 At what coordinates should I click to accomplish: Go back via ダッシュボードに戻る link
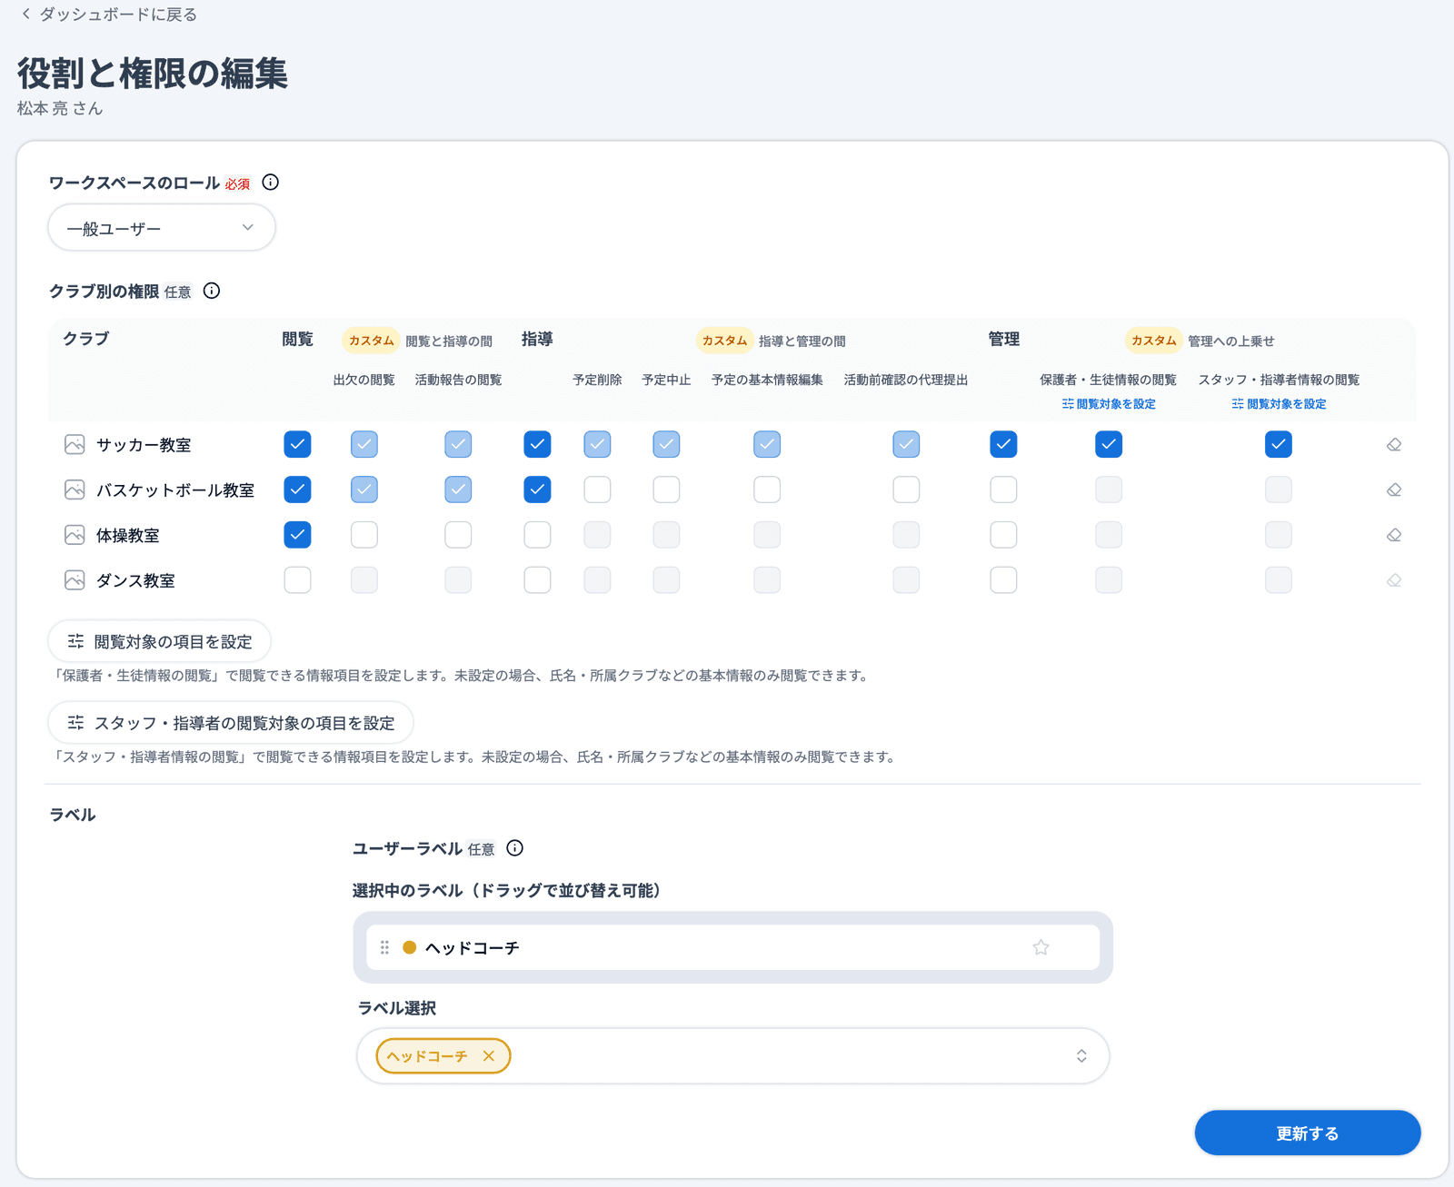coord(118,15)
